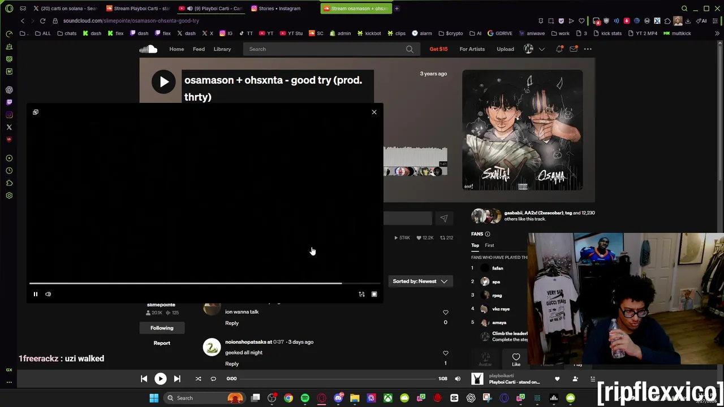Skip to previous track in bottom player
This screenshot has width=724, height=407.
pyautogui.click(x=144, y=379)
